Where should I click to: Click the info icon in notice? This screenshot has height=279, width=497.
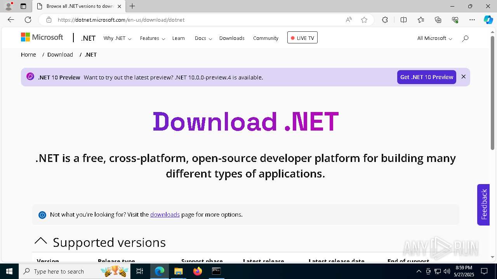(42, 215)
